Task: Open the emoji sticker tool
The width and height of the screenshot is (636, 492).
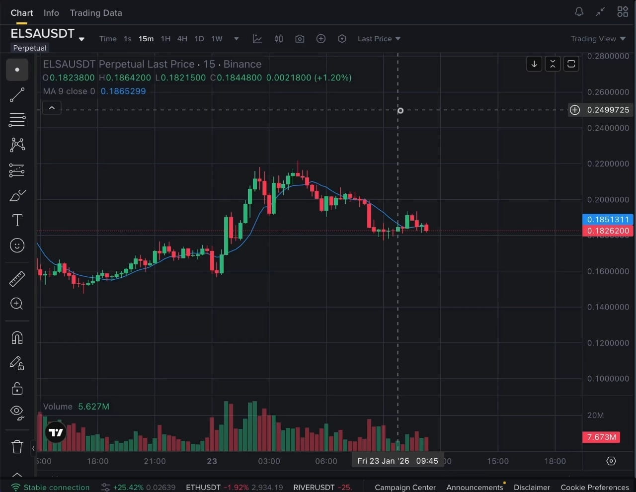Action: pos(17,245)
